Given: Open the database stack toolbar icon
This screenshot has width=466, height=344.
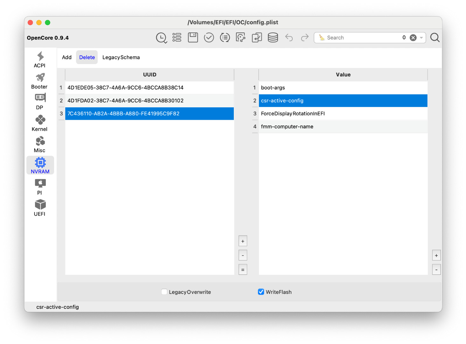Looking at the screenshot, I should point(273,38).
